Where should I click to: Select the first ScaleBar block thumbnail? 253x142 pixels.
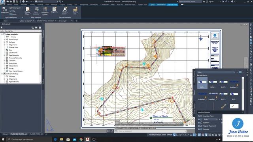pos(234,83)
